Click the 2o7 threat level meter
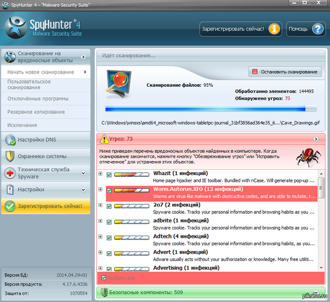The height and width of the screenshot is (302, 330). click(x=132, y=206)
